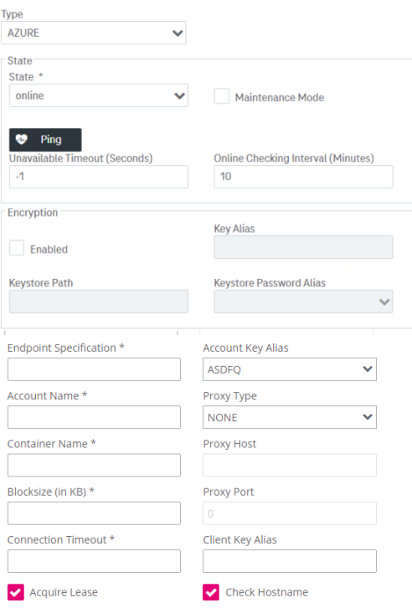Image resolution: width=412 pixels, height=608 pixels.
Task: Click the Keystore Path field
Action: tap(99, 301)
